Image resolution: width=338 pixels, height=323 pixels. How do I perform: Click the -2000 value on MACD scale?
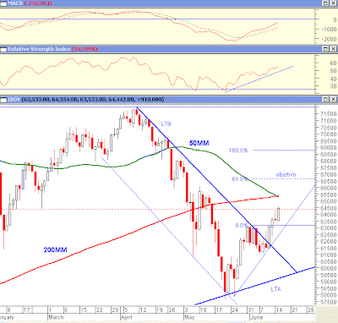point(329,39)
